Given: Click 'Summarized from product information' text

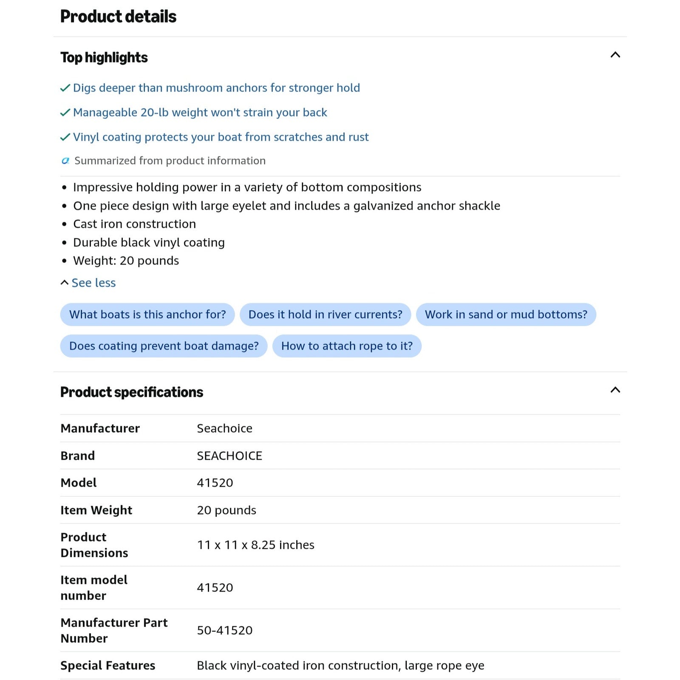Looking at the screenshot, I should (x=170, y=161).
